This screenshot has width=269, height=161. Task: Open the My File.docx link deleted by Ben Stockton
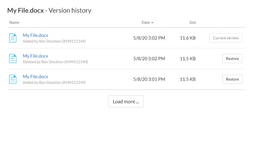pyautogui.click(x=35, y=56)
